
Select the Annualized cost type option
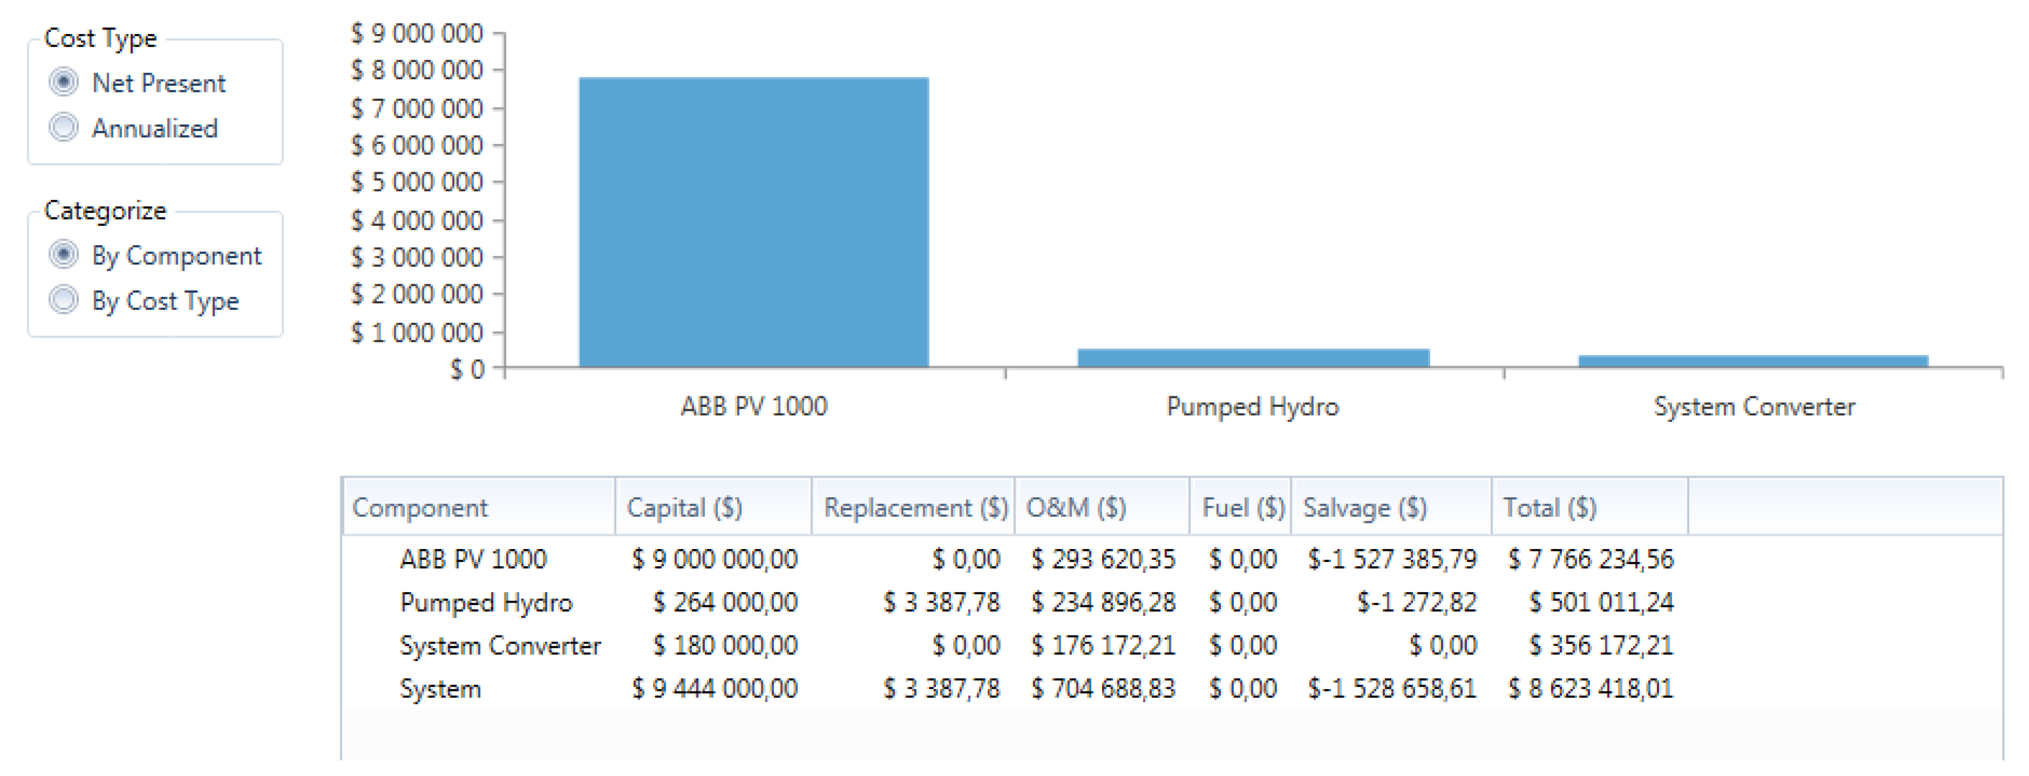[64, 128]
